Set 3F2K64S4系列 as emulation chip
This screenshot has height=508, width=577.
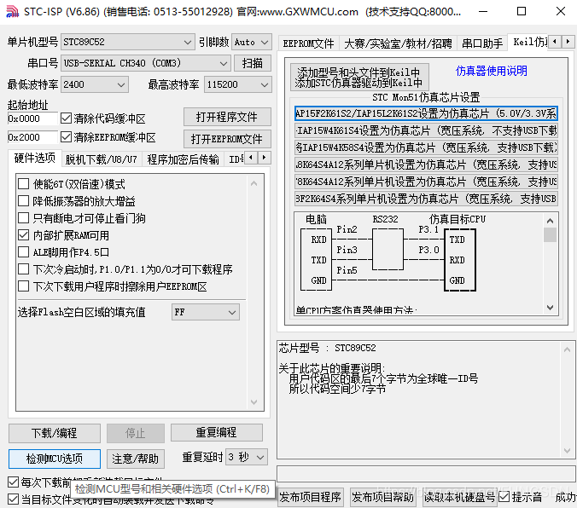426,199
